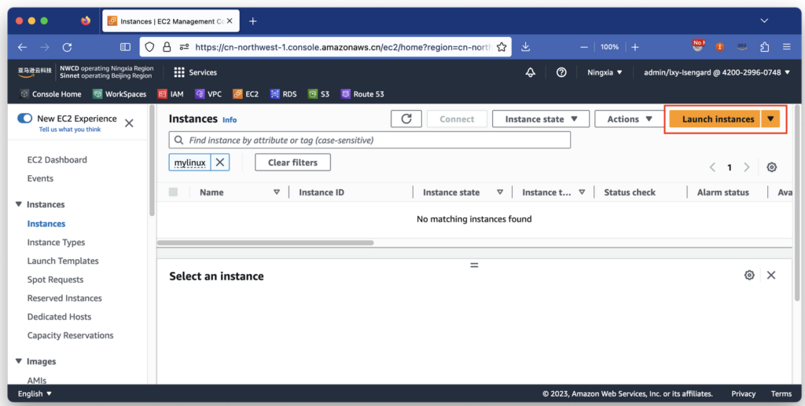
Task: Click the browser reload button
Action: click(x=67, y=47)
